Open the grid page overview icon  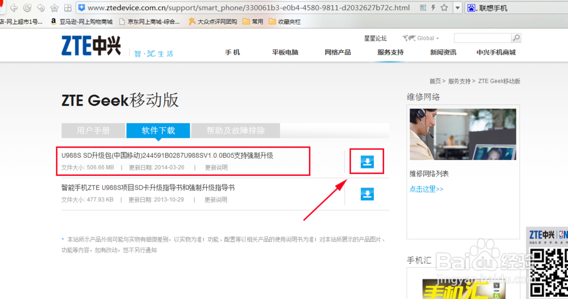click(68, 7)
